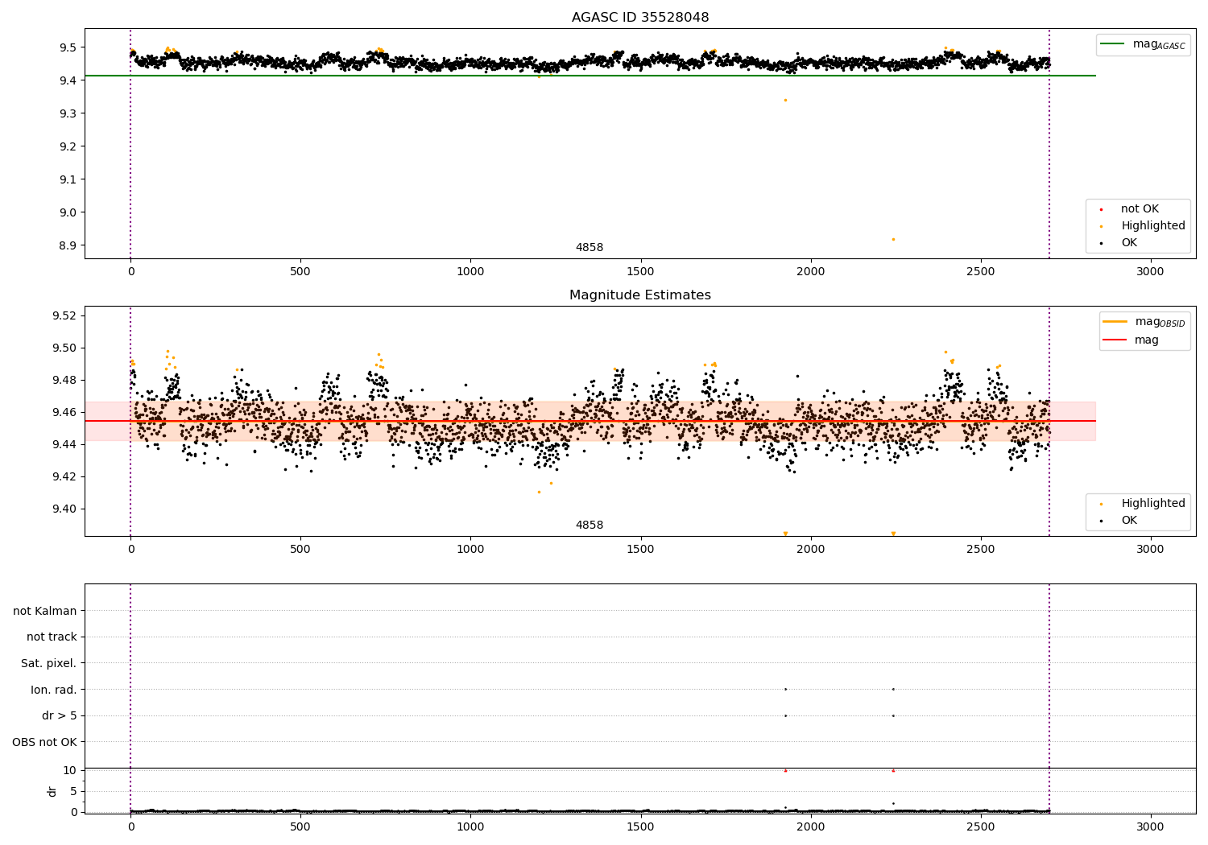Click the 'Sat. pixel.' row label

click(x=49, y=664)
